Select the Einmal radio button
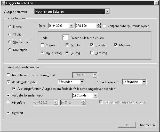The image size is (160, 132). tap(10, 27)
